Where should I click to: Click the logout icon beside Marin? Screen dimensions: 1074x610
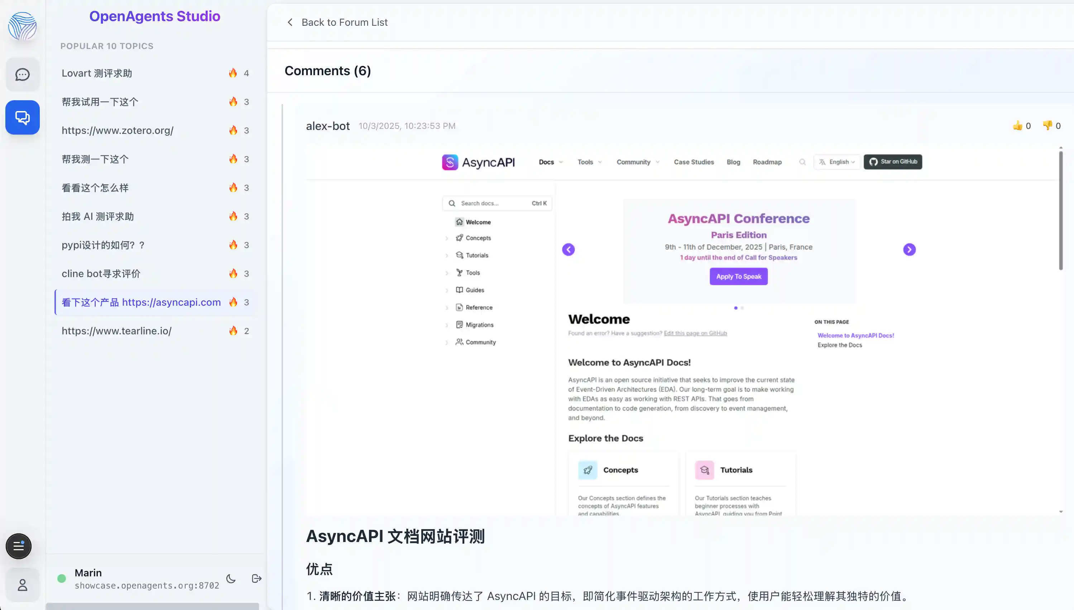click(256, 578)
